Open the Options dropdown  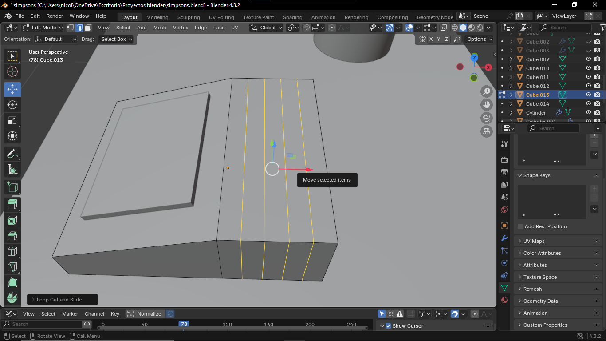click(x=480, y=39)
